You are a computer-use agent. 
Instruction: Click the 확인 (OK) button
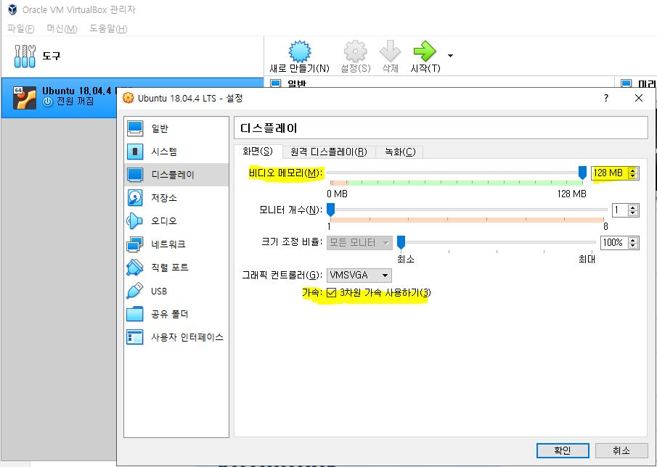pyautogui.click(x=563, y=450)
